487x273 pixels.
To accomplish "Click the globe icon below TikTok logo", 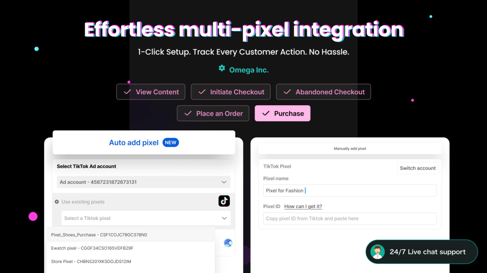I will [228, 243].
